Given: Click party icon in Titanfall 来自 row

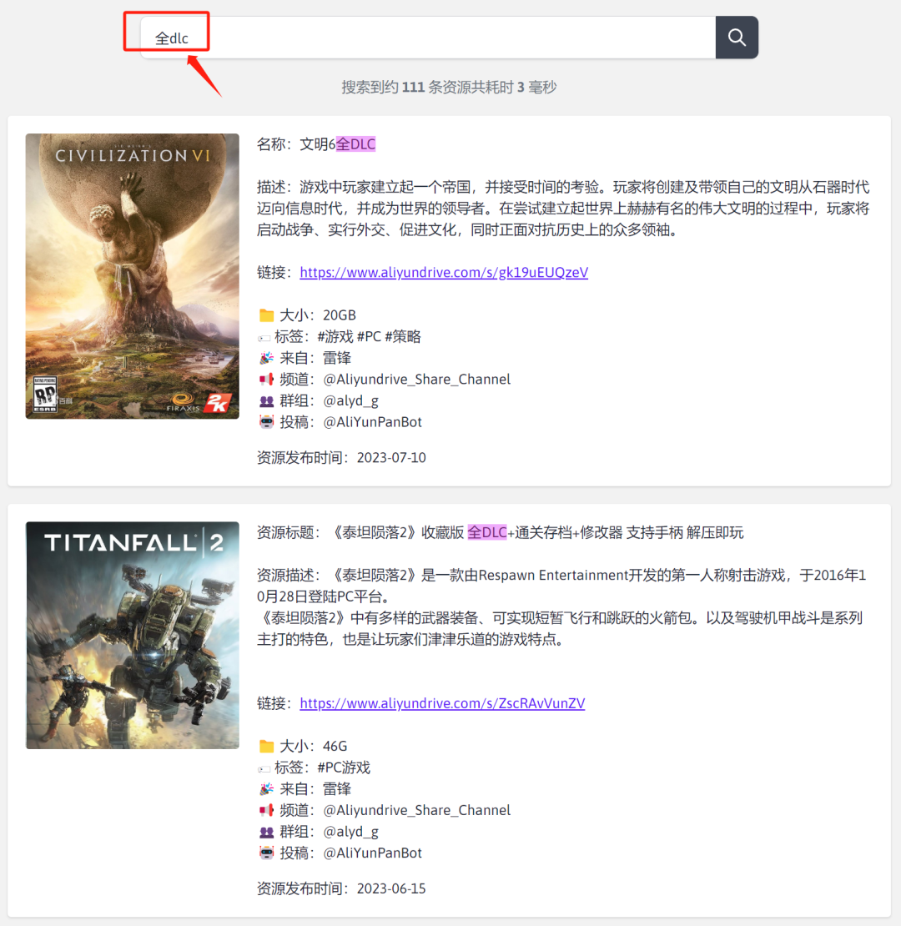Looking at the screenshot, I should (x=266, y=789).
